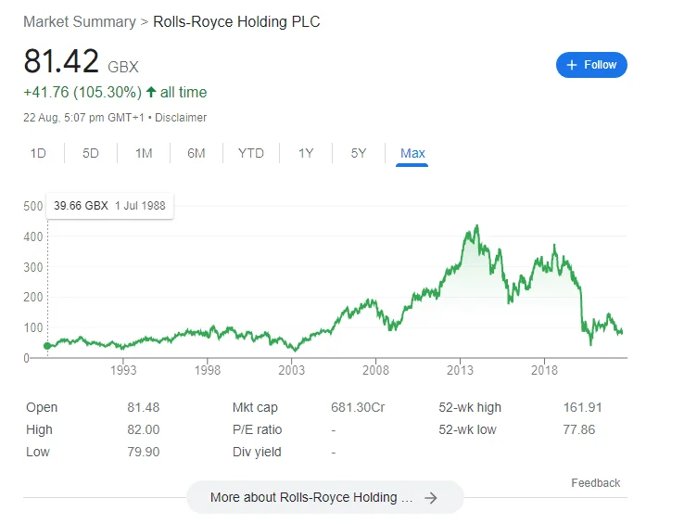Open the Feedback link
Viewport: 697px width, 524px height.
(x=595, y=483)
